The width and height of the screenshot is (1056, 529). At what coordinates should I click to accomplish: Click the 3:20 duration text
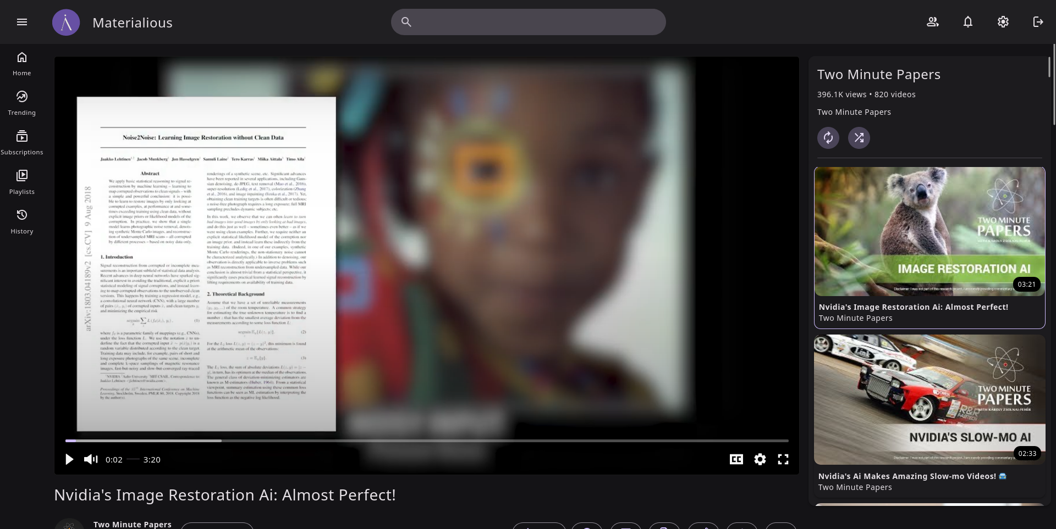coord(152,460)
